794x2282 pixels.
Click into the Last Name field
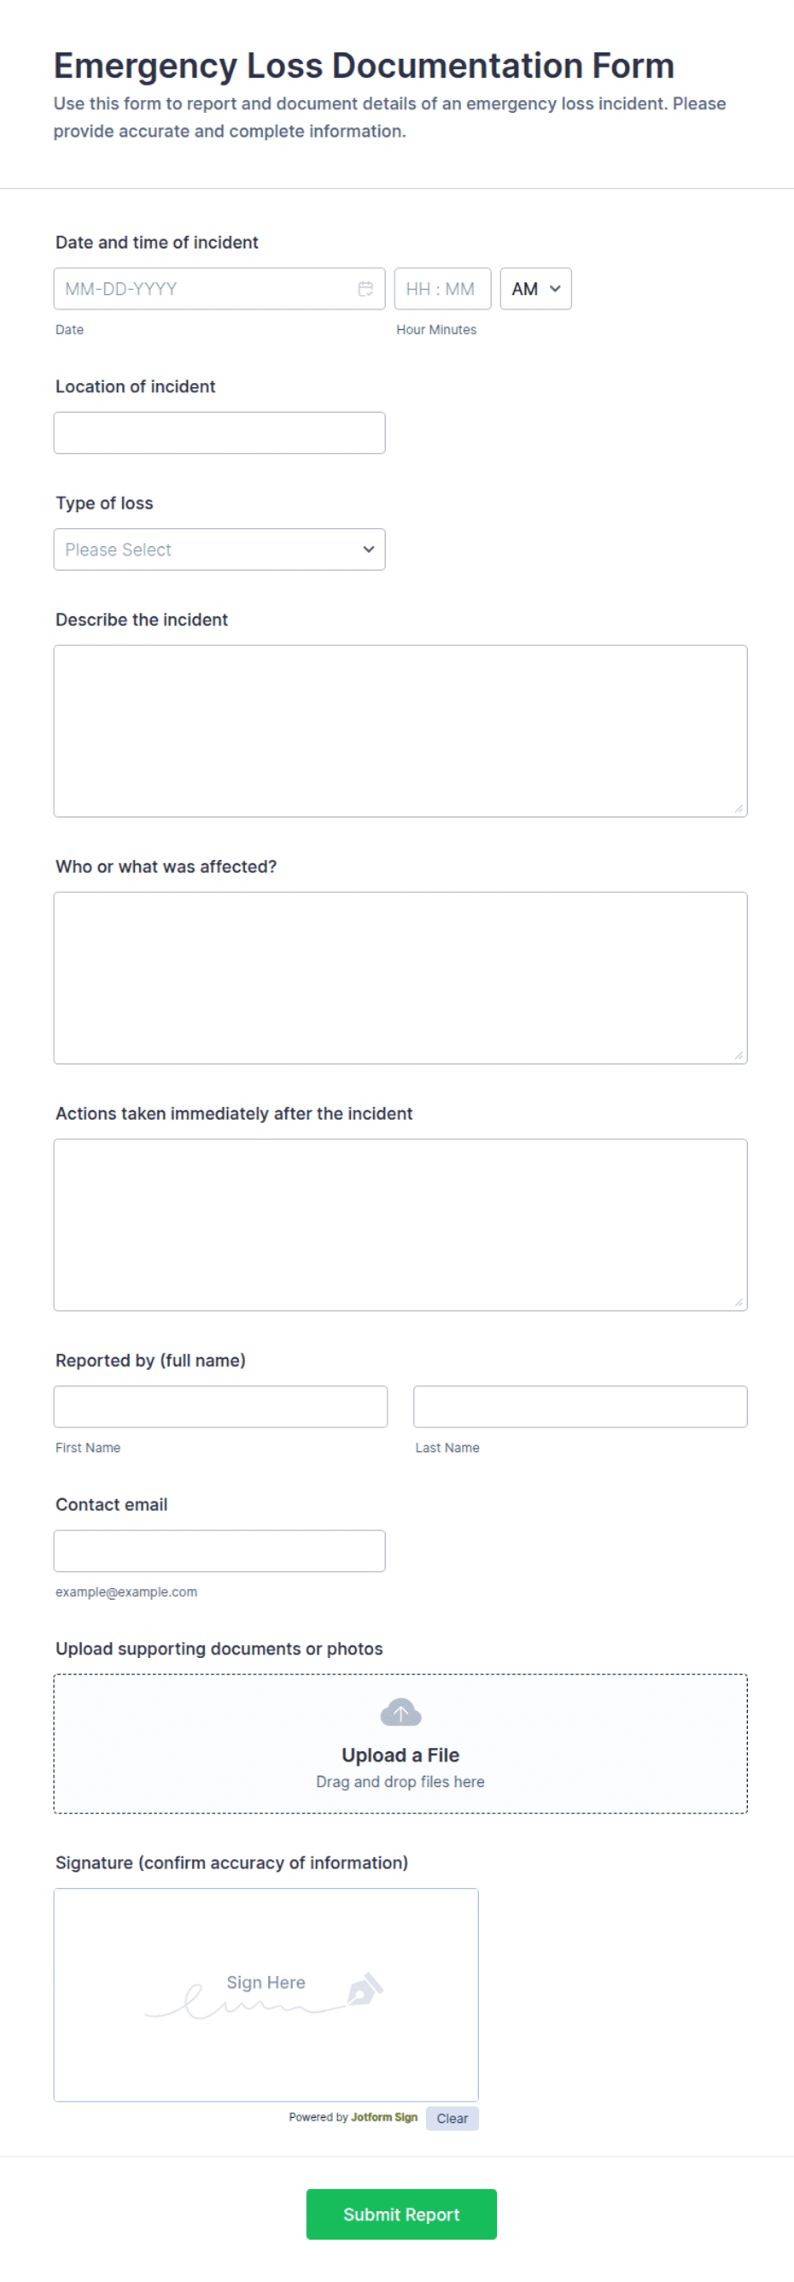[x=580, y=1407]
